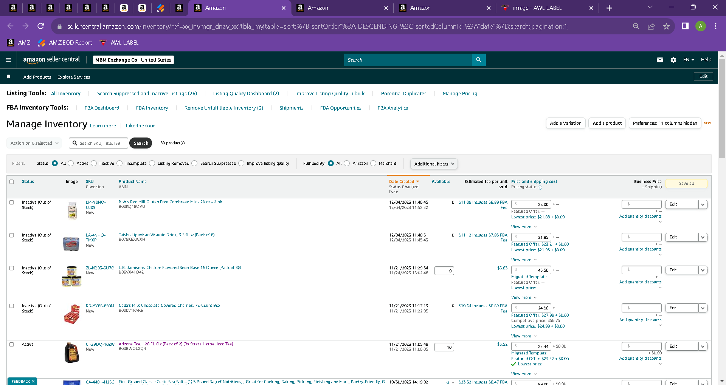Select the Arizona Tea row checkbox
The image size is (726, 385).
[x=12, y=345]
